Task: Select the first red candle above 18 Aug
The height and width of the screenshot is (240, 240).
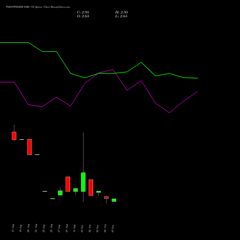Action: tap(14, 136)
